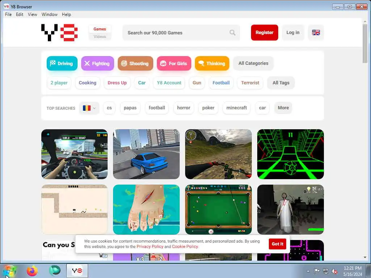Choose the Dress Up tag
The width and height of the screenshot is (371, 278).
coord(117,83)
